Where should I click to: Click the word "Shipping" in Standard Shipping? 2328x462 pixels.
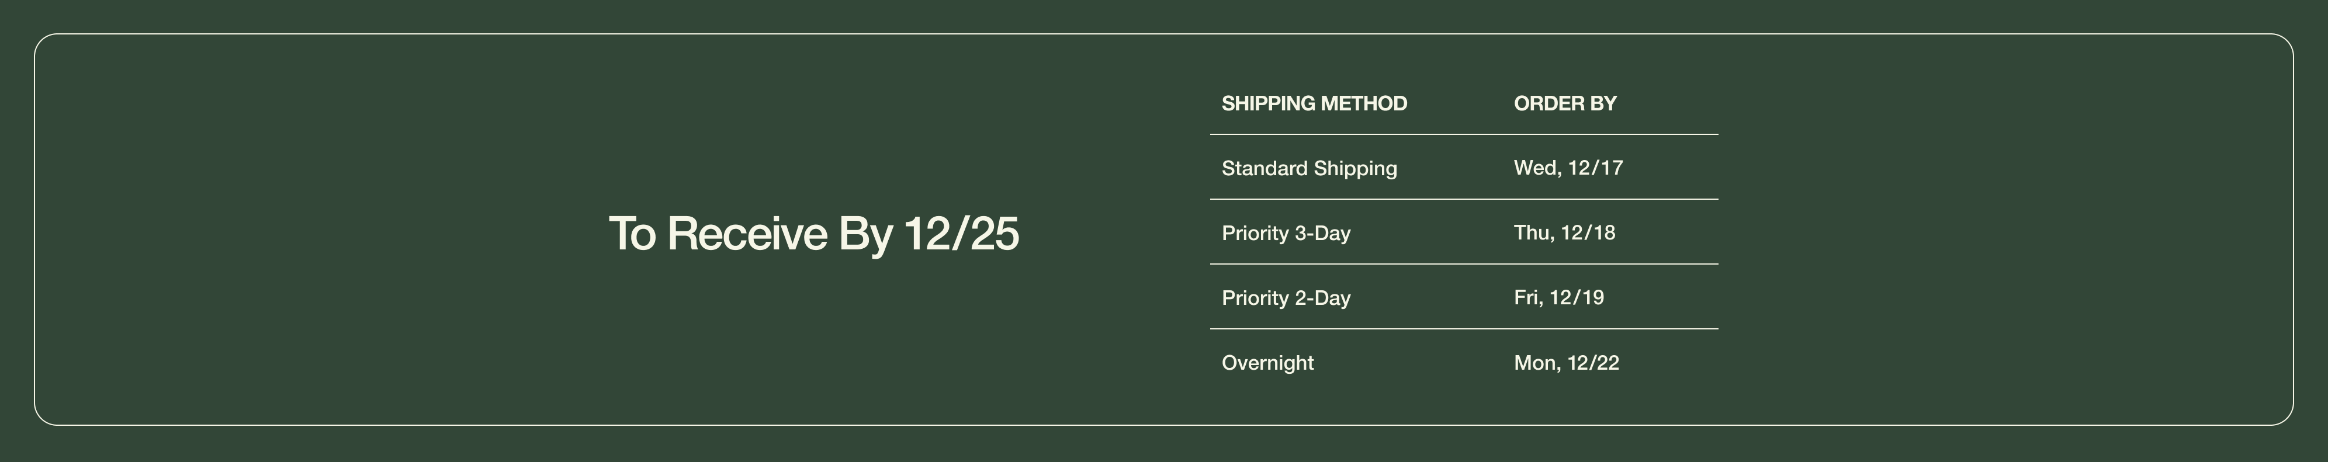(x=1354, y=169)
